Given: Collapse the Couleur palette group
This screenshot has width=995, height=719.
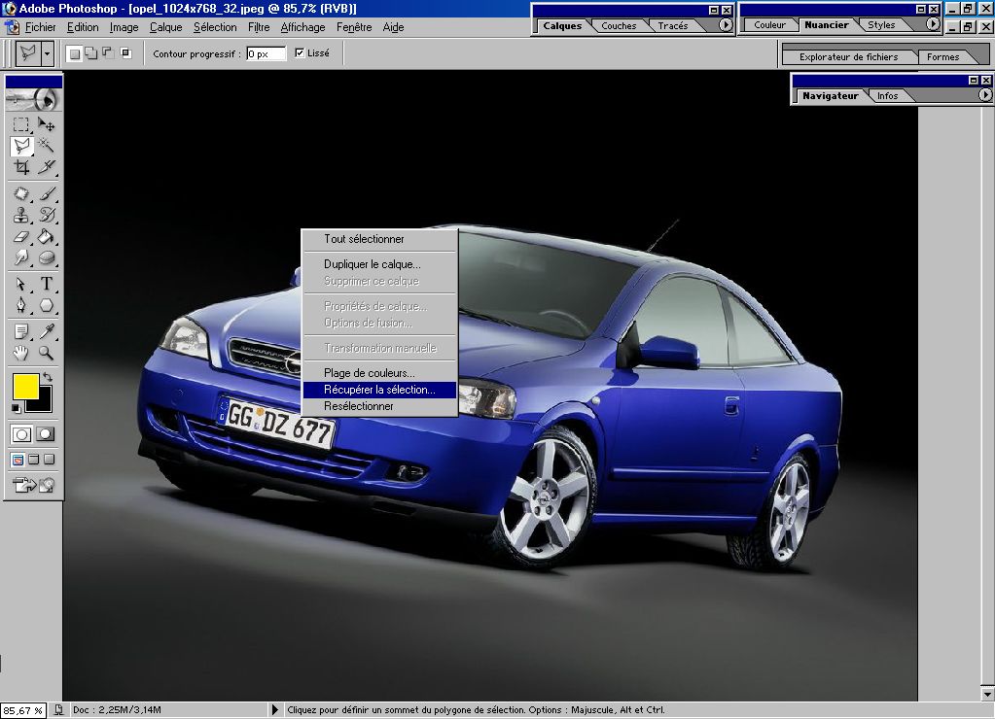Looking at the screenshot, I should [x=921, y=10].
